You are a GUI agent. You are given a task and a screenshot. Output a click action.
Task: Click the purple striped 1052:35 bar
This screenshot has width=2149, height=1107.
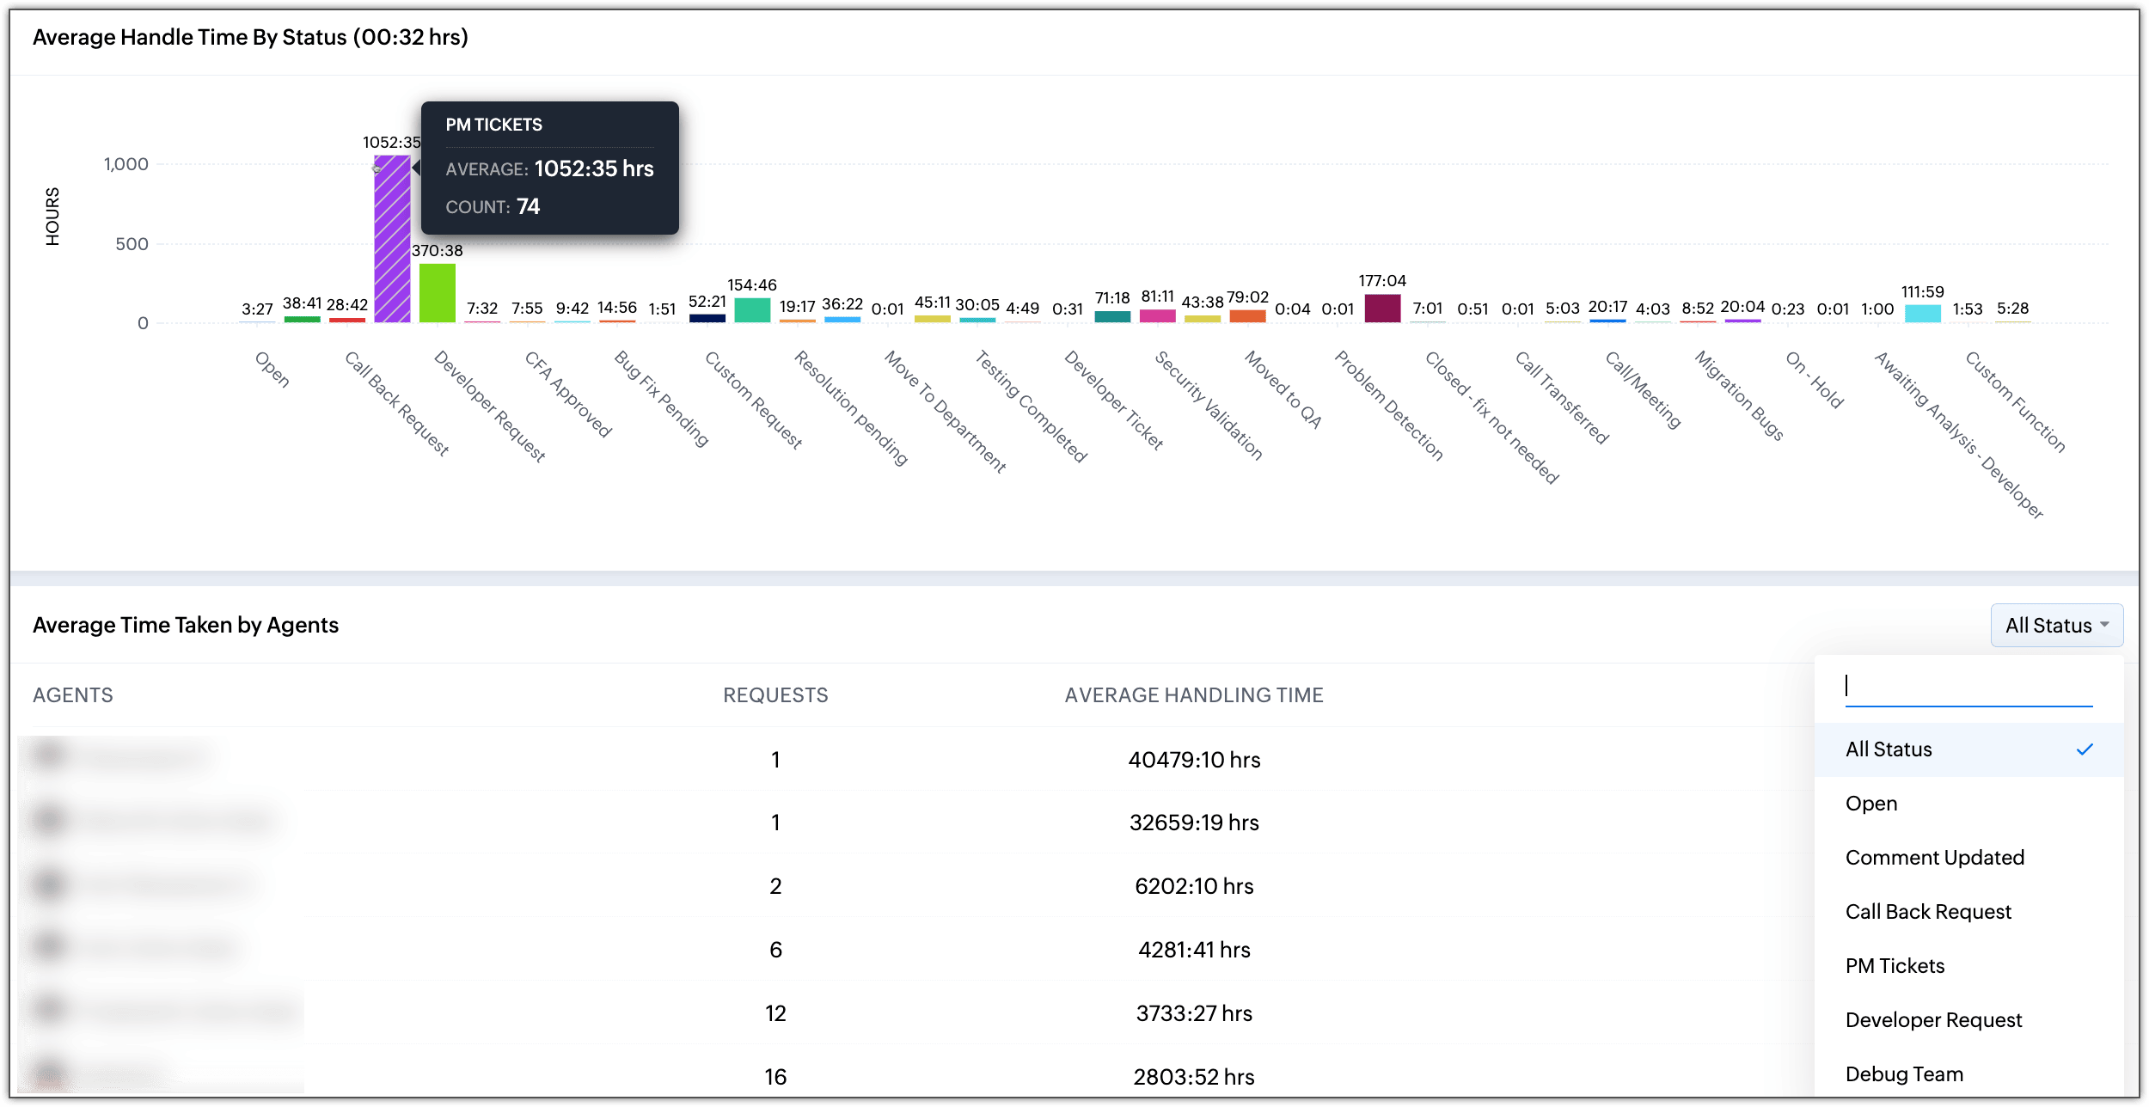[392, 241]
